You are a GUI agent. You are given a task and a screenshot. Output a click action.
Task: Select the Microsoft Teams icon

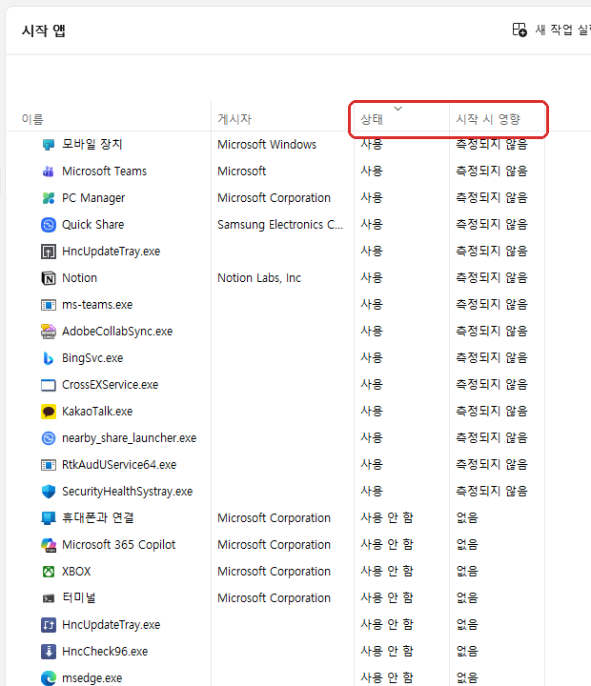click(49, 171)
